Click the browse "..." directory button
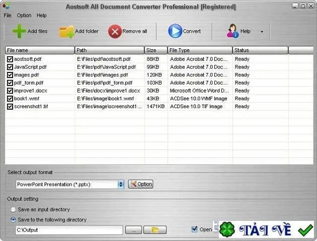Viewport: 317px width, 241px height. (133, 230)
